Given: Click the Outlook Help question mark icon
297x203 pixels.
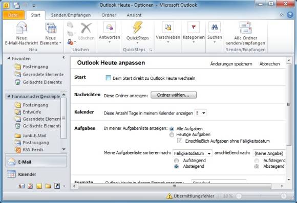Looking at the screenshot, I should [290, 15].
